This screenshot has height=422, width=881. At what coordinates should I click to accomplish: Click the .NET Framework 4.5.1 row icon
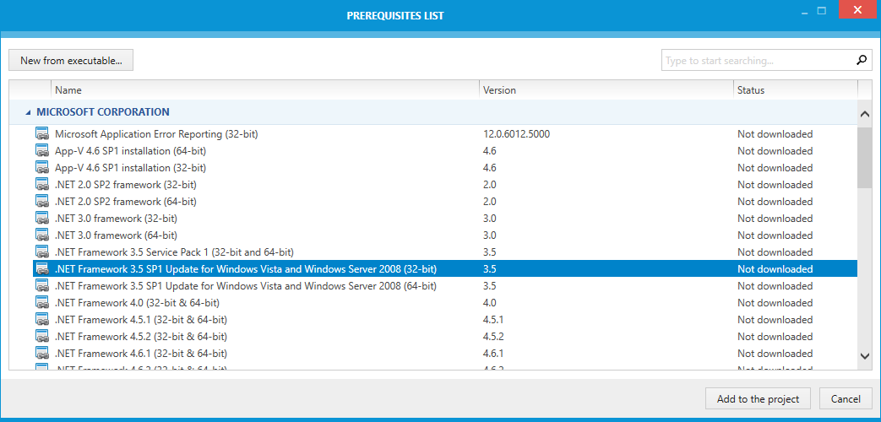click(x=42, y=319)
